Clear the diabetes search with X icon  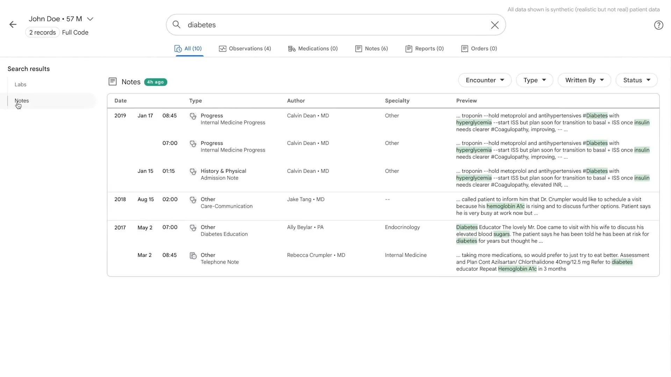coord(495,25)
